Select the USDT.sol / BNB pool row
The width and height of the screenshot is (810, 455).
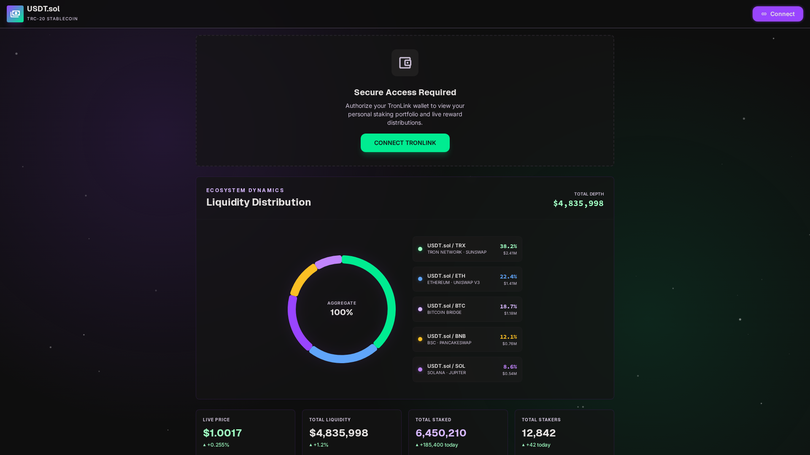tap(467, 340)
